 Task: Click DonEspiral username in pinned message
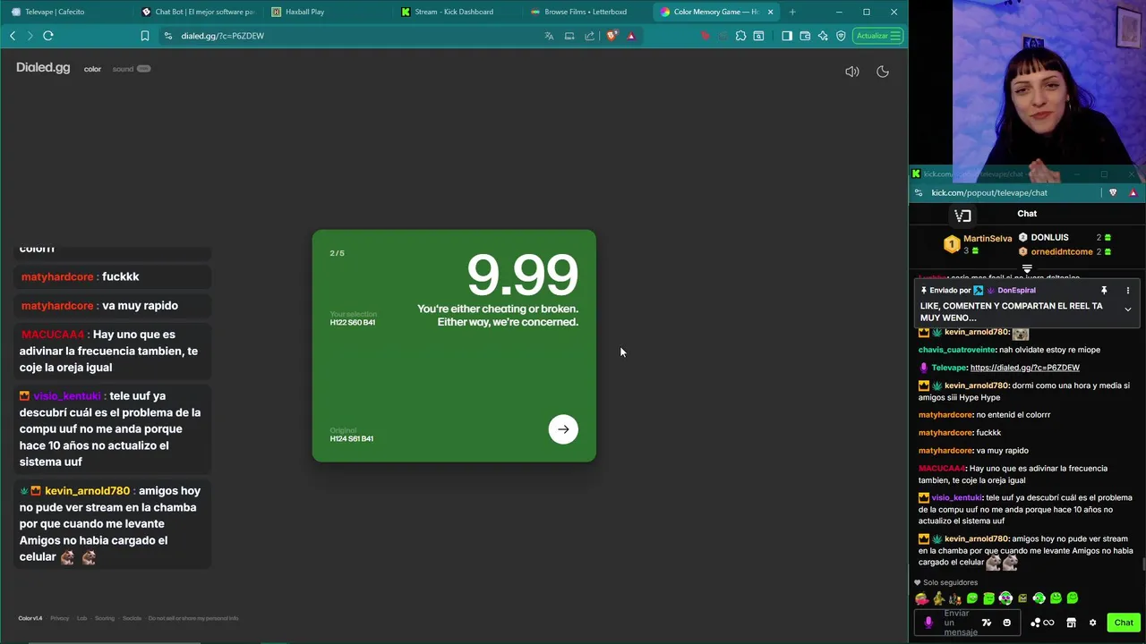click(x=1016, y=291)
